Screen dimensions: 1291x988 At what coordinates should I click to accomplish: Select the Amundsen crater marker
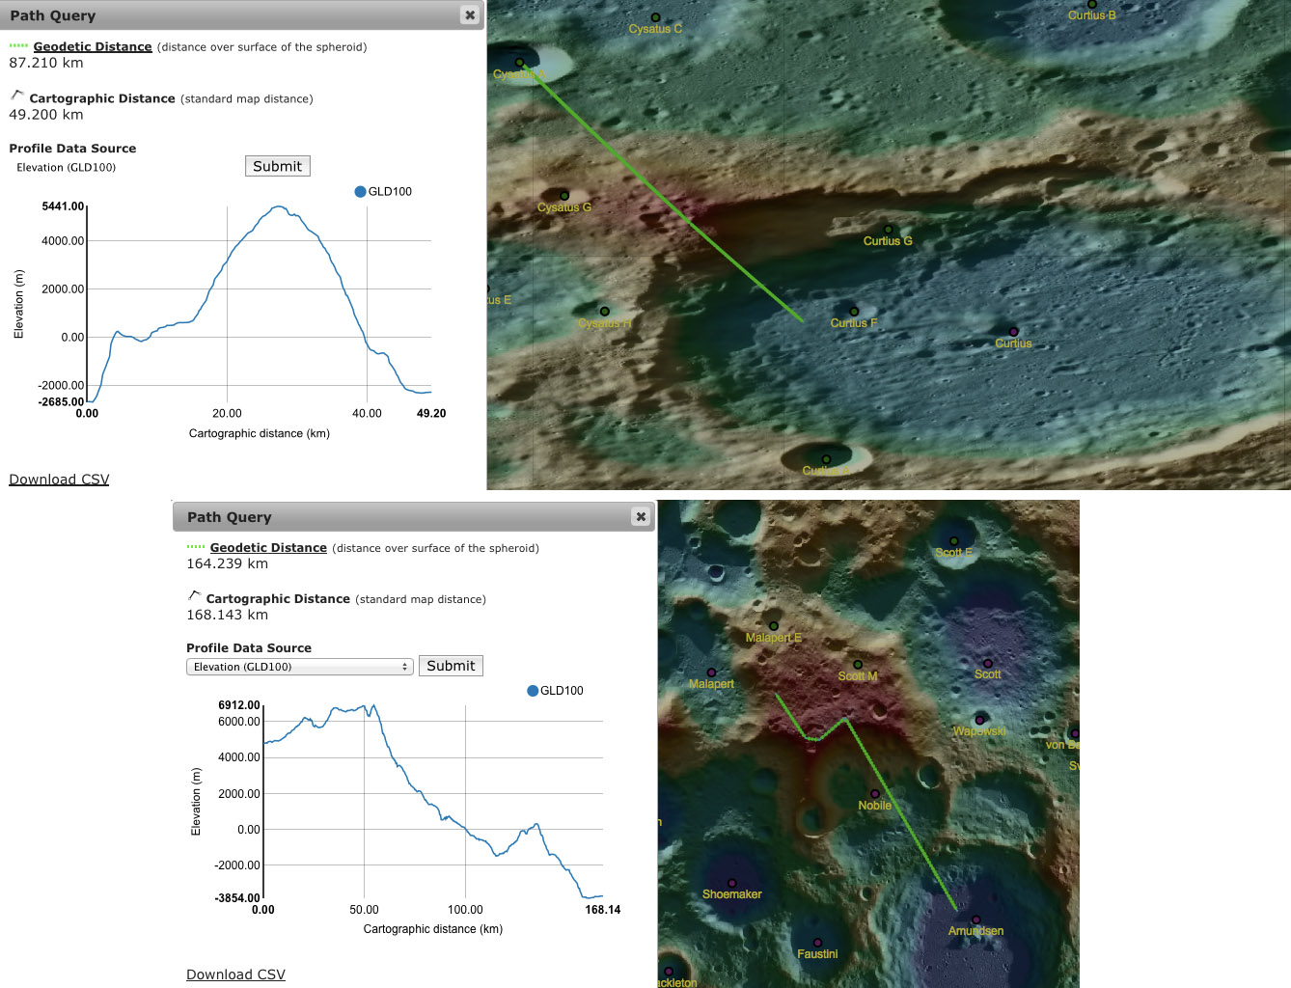point(975,919)
